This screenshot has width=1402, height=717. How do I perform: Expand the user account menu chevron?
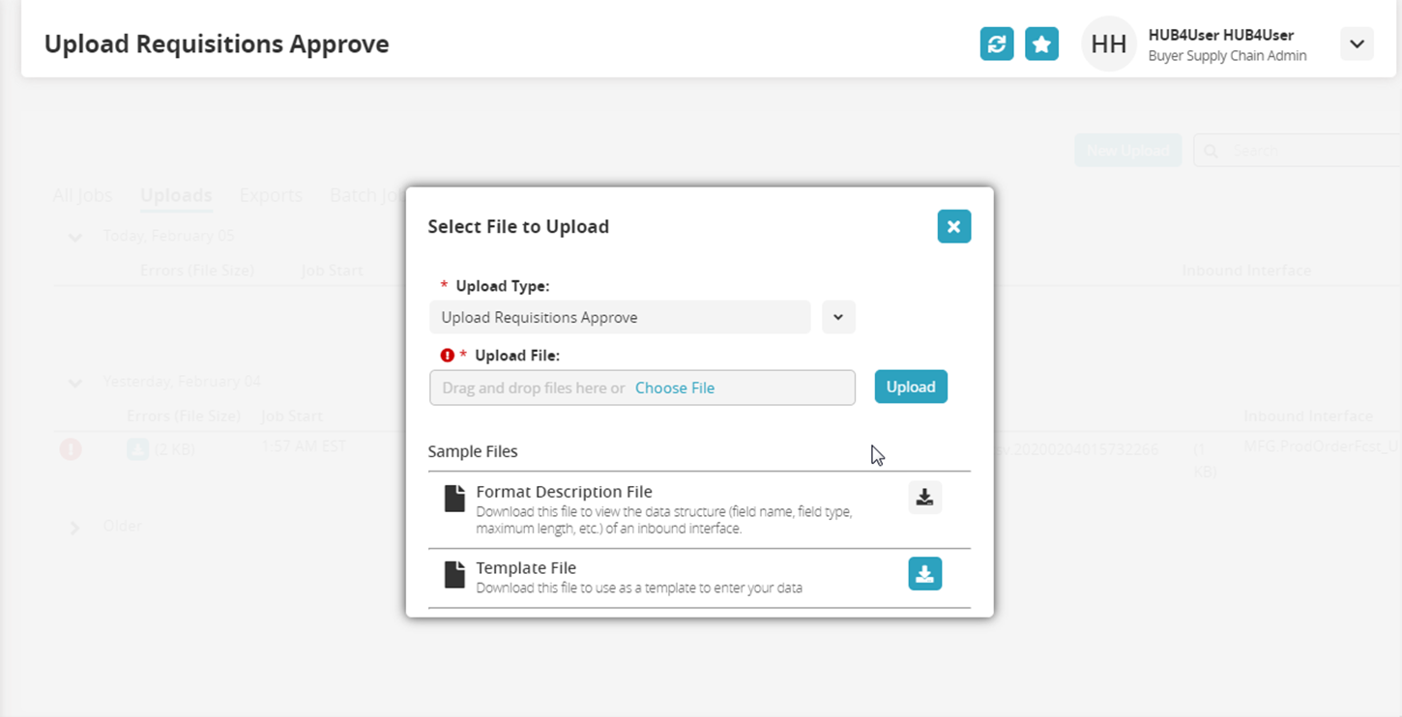coord(1357,44)
